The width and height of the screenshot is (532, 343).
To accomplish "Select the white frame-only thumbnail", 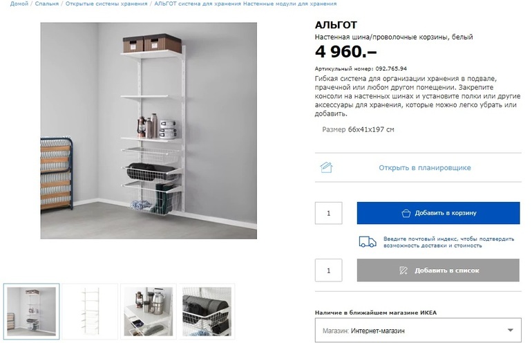I will pyautogui.click(x=90, y=311).
